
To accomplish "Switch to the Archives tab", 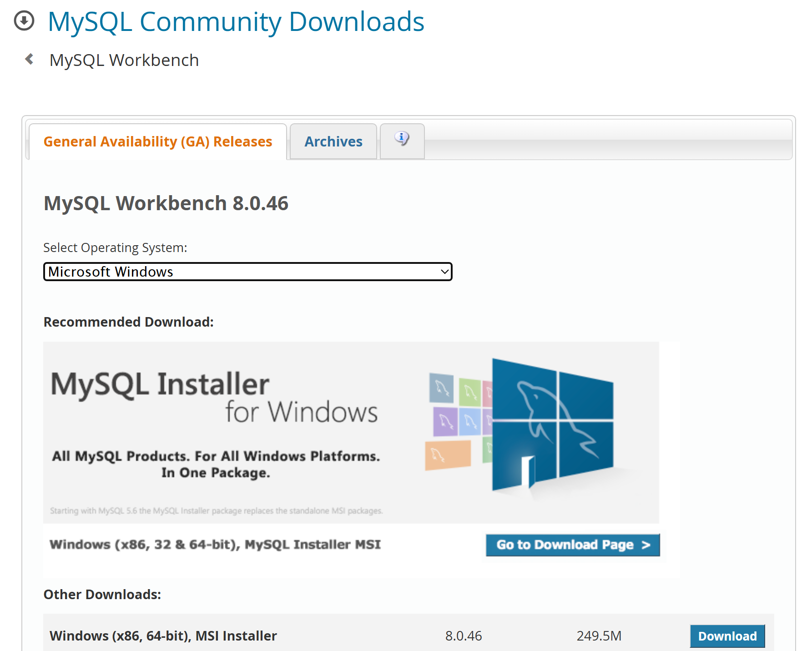I will (333, 141).
